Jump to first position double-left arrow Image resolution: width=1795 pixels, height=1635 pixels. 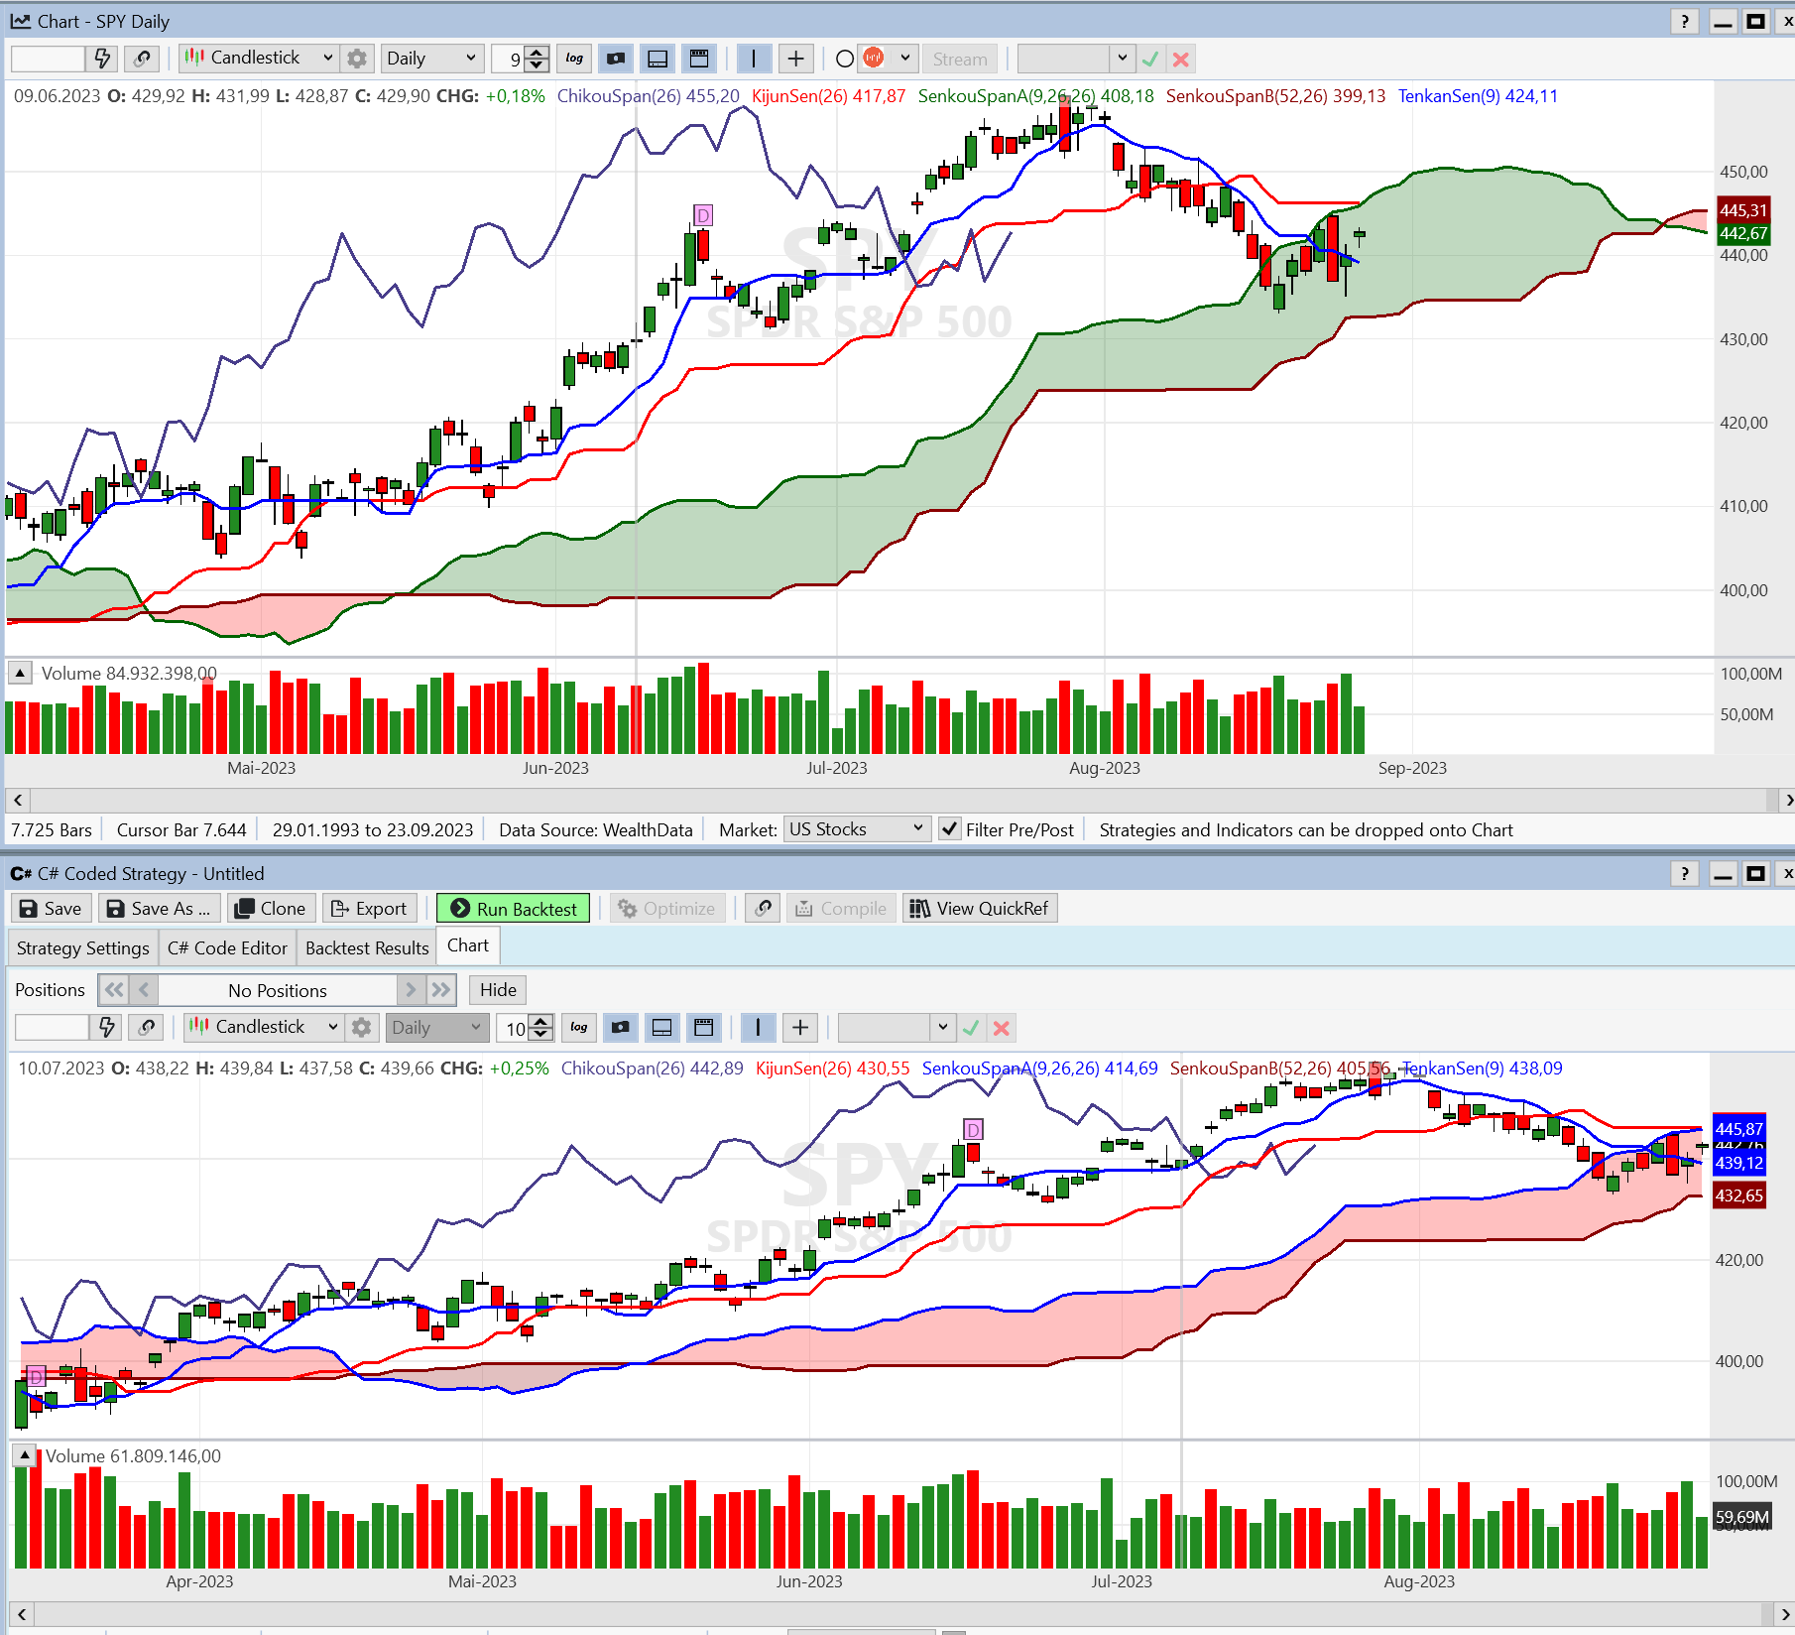click(113, 989)
